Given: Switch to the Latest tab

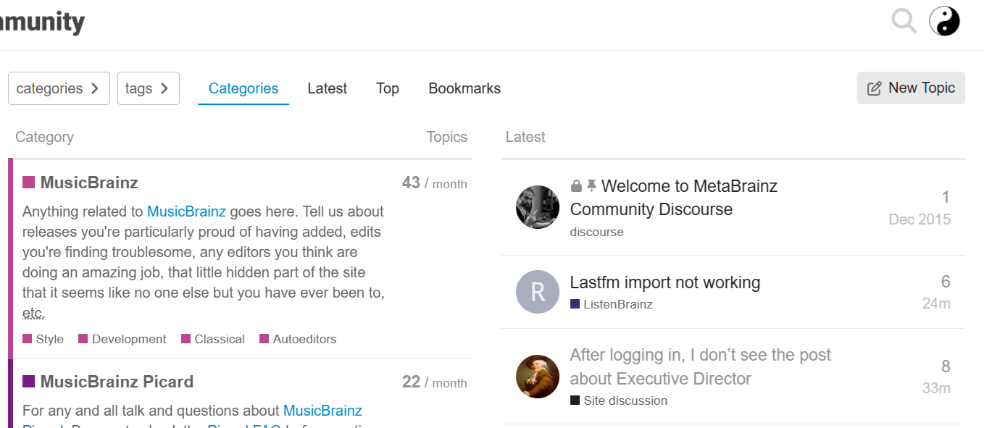Looking at the screenshot, I should (327, 88).
